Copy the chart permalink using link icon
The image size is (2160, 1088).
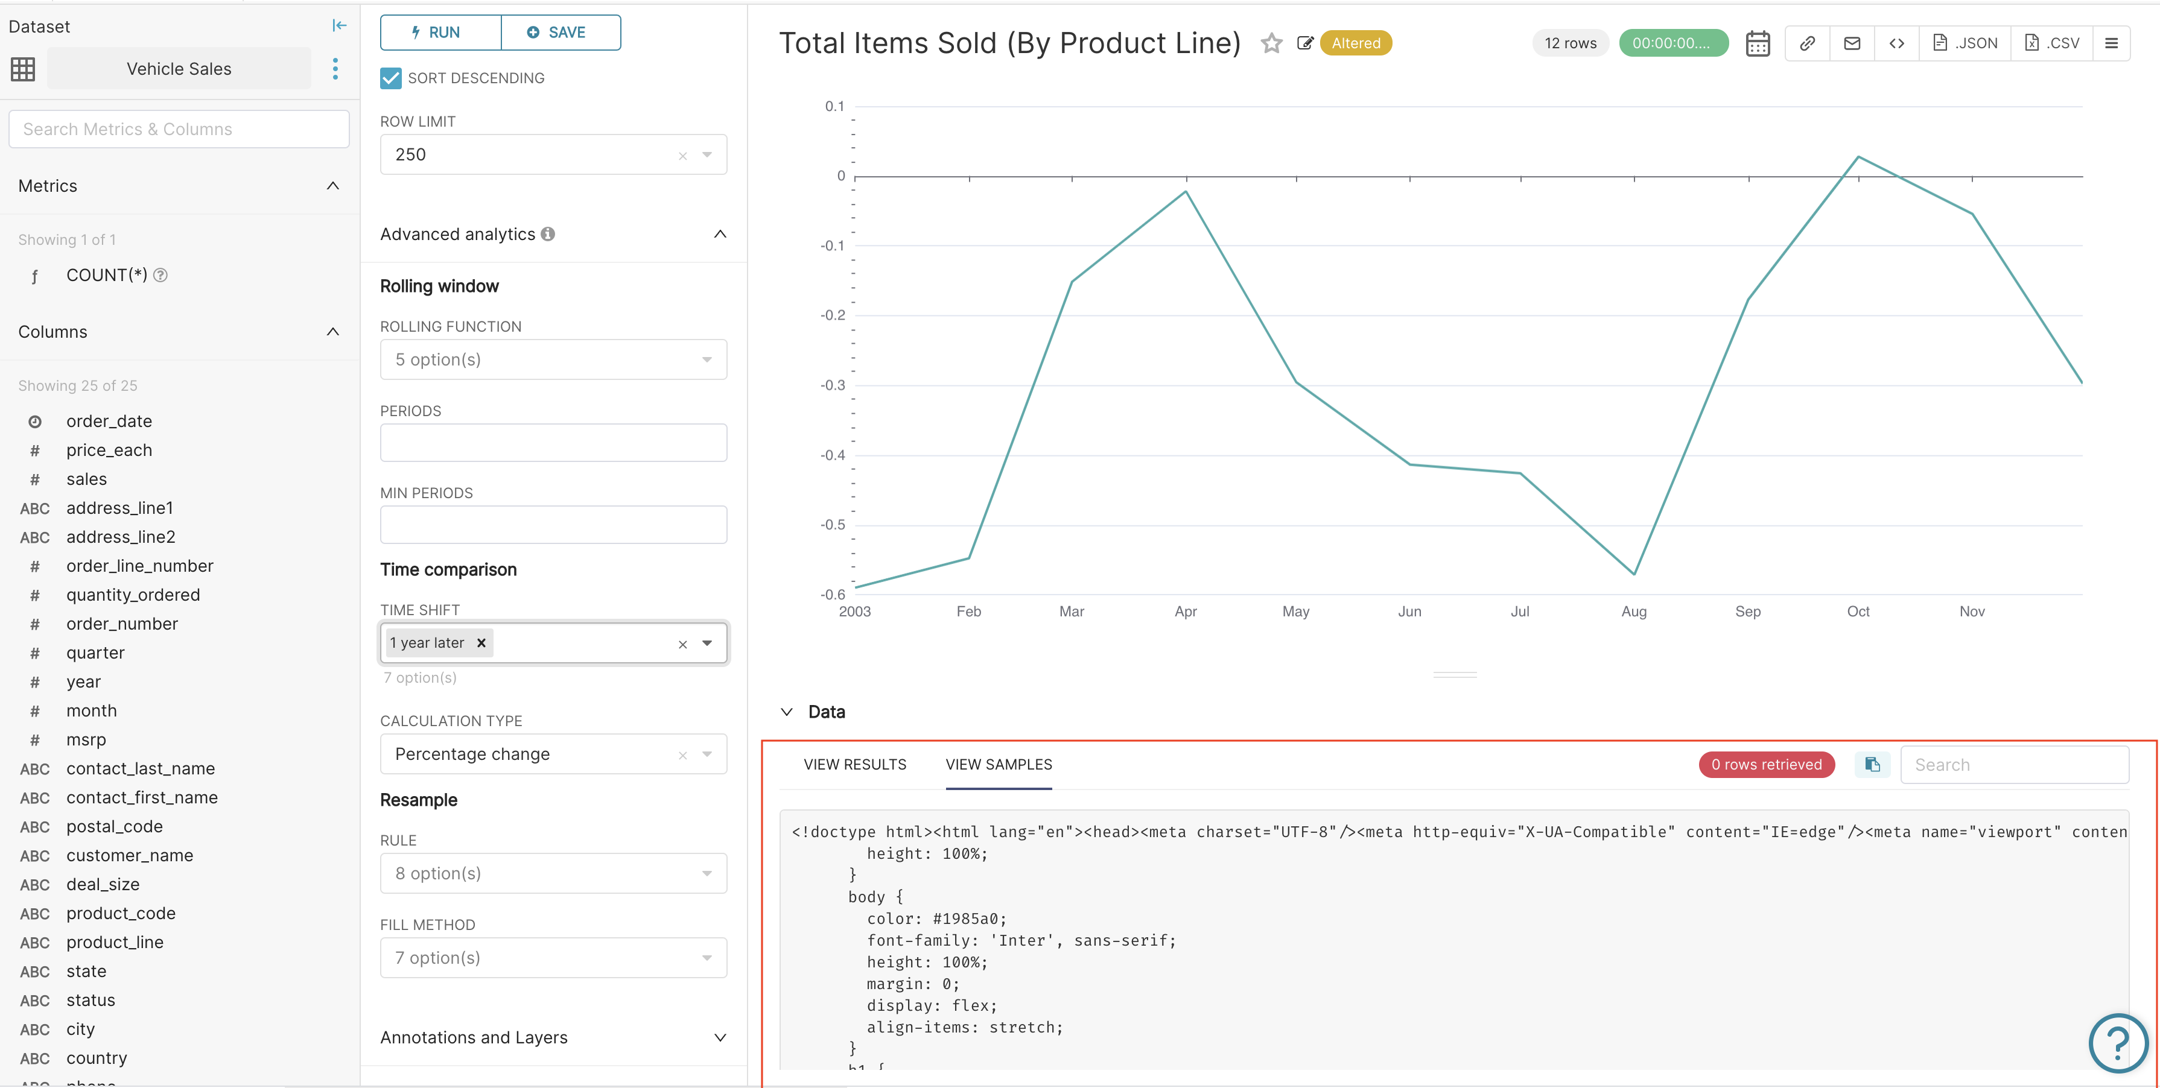[x=1807, y=43]
